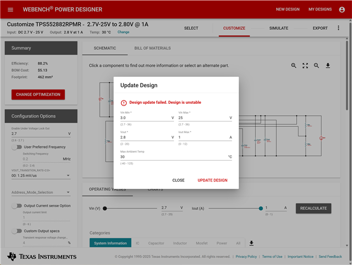Open the Terms of Use link
This screenshot has width=352, height=265.
272,257
